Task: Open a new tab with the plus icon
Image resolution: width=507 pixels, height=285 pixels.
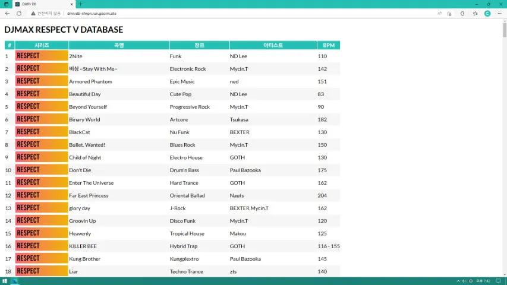Action: point(80,4)
